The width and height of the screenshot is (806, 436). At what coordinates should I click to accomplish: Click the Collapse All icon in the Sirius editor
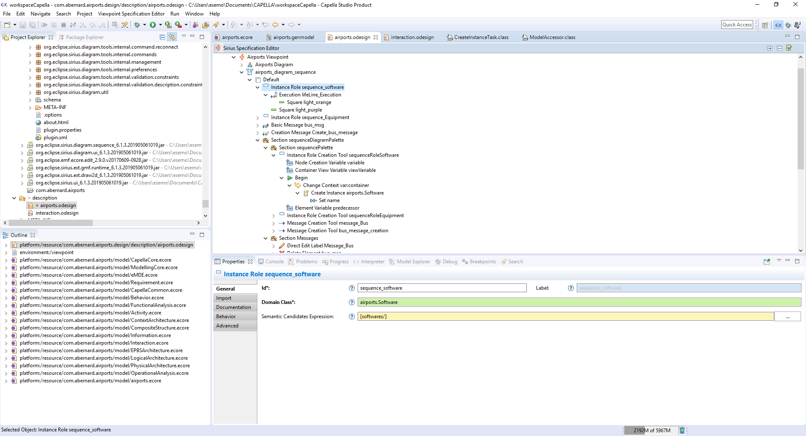[x=780, y=48]
